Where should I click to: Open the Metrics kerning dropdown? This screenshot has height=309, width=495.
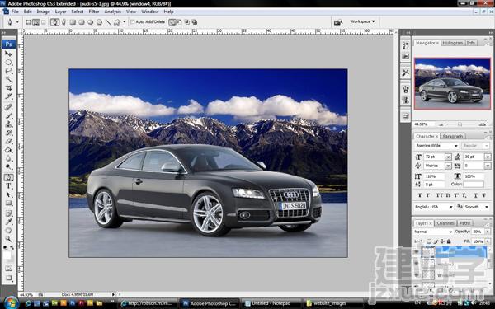448,166
